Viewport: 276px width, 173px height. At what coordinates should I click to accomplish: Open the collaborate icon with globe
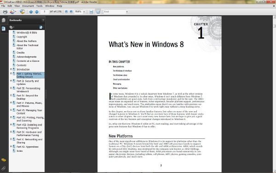[x=22, y=12]
